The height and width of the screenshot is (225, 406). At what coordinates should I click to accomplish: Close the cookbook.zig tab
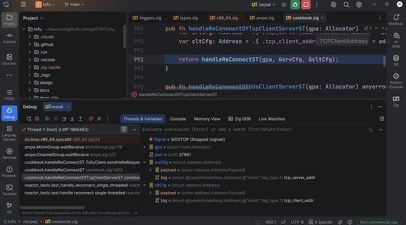[322, 18]
